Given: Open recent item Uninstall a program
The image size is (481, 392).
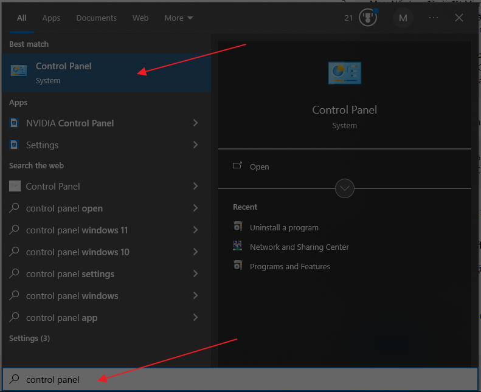Looking at the screenshot, I should (284, 227).
